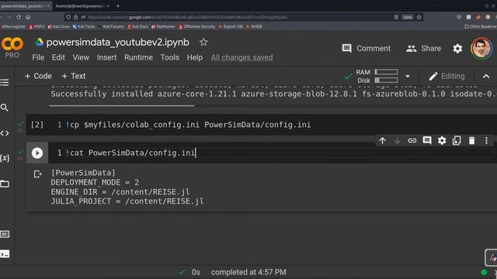This screenshot has width=497, height=279.
Task: Open the View menu
Action: (x=81, y=57)
